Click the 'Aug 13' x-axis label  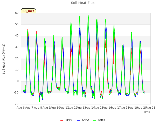click(x=81, y=108)
